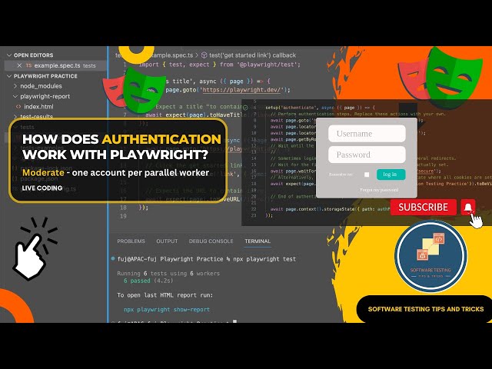Screen dimensions: 492x369
Task: Click the index.html file icon
Action: tap(18, 107)
